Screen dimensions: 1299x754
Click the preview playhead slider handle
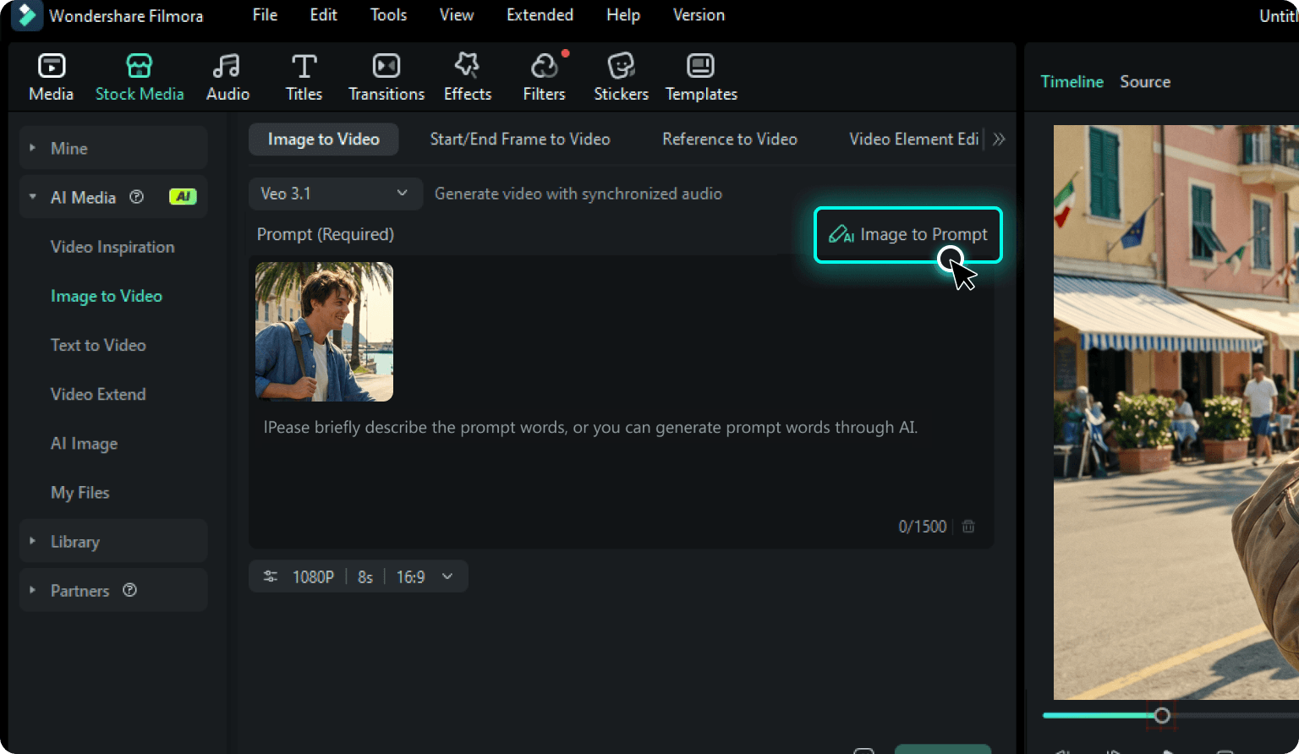[x=1162, y=715]
